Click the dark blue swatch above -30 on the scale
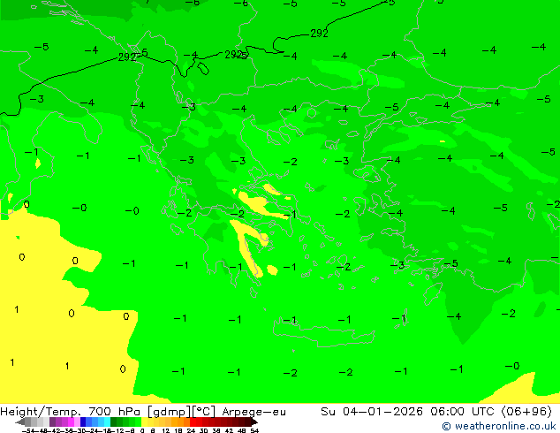The image size is (560, 433). (83, 422)
